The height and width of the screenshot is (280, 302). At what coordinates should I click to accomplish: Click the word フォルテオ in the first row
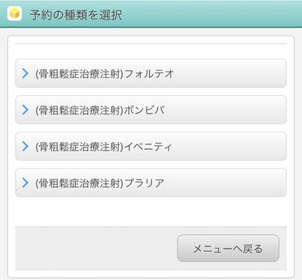[149, 74]
